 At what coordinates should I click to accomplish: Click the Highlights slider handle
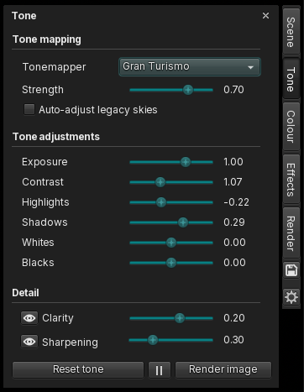click(x=161, y=202)
